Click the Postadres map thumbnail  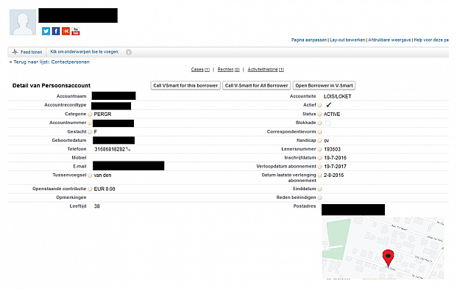383,248
